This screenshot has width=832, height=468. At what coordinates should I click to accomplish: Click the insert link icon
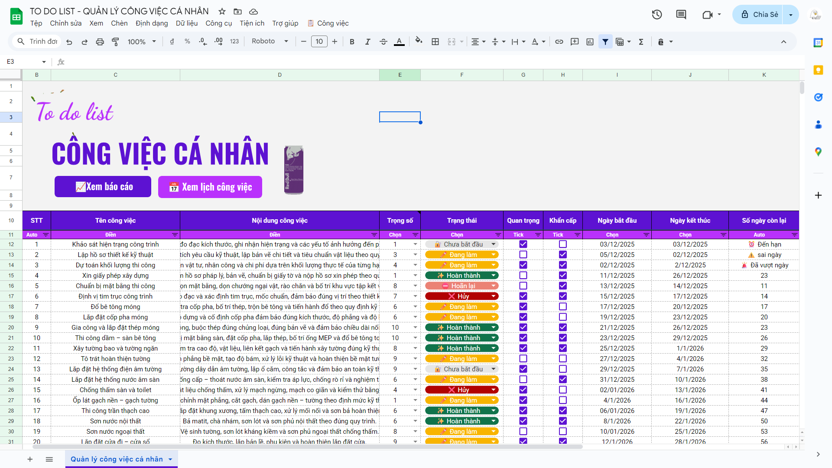[x=559, y=42]
